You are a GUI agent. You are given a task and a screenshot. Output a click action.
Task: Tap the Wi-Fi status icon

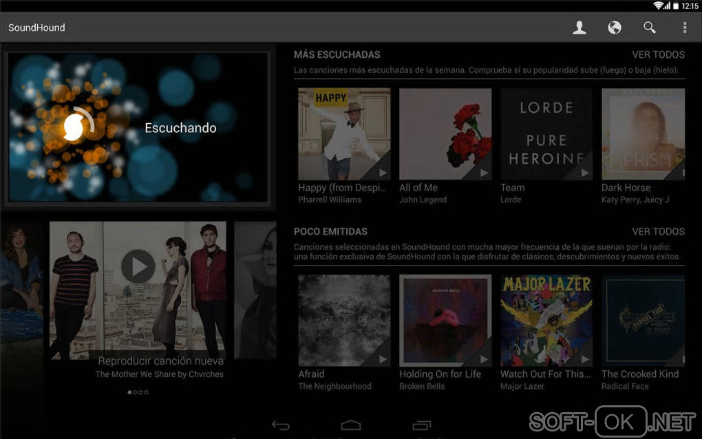coord(658,6)
